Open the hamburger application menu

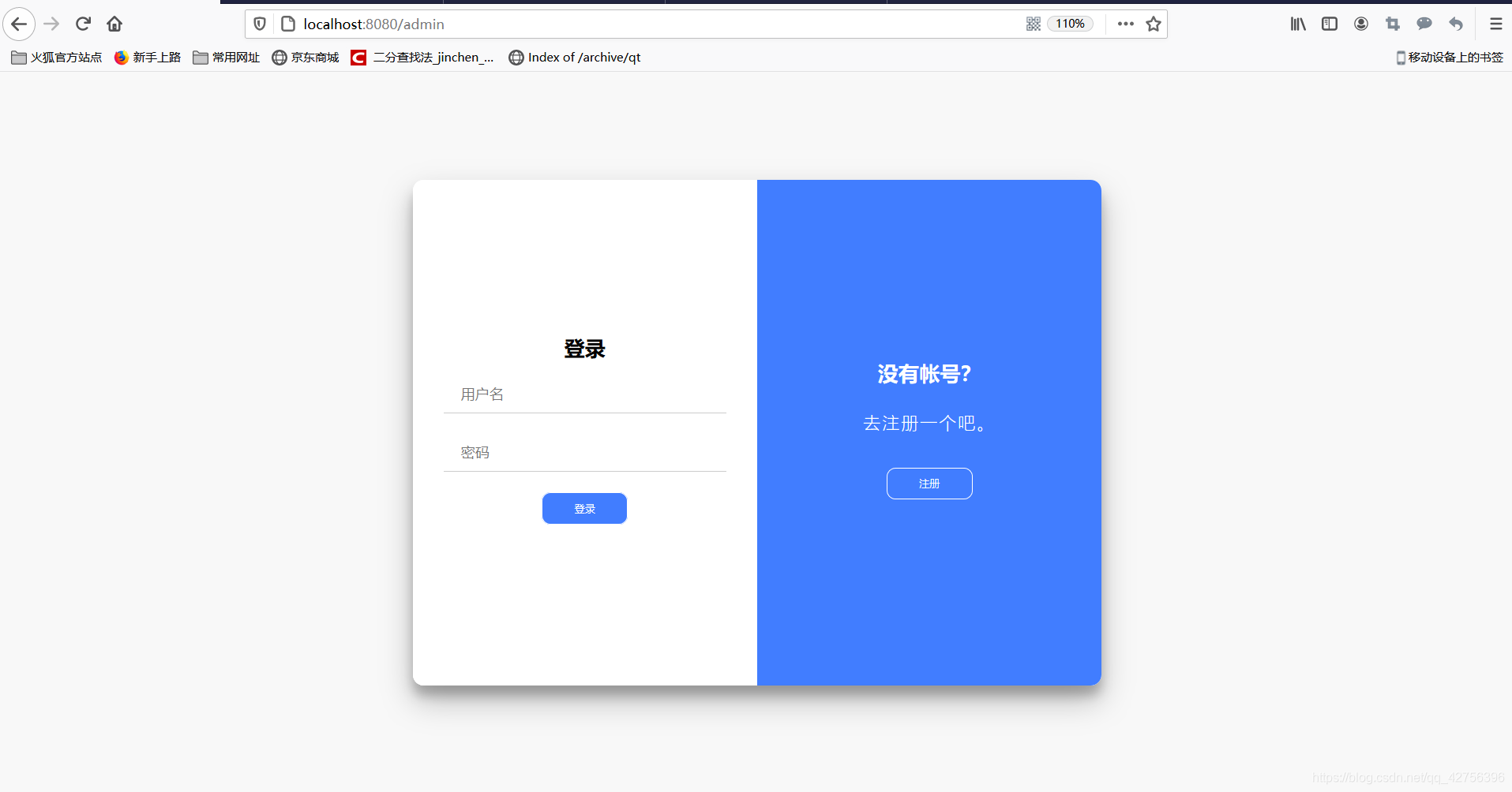tap(1495, 24)
